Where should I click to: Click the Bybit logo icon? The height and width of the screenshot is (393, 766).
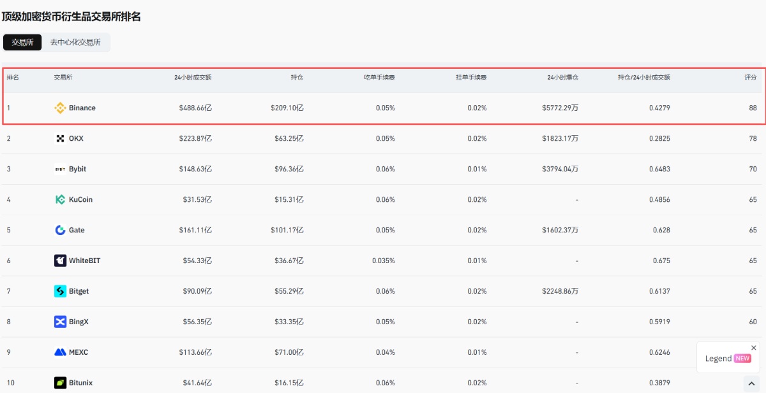(x=60, y=169)
